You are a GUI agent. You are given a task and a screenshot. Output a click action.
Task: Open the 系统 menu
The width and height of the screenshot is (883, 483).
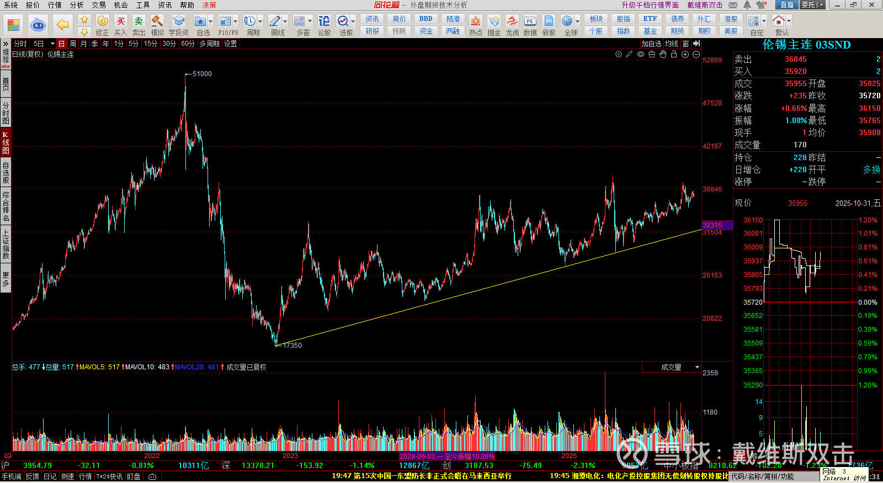coord(10,5)
